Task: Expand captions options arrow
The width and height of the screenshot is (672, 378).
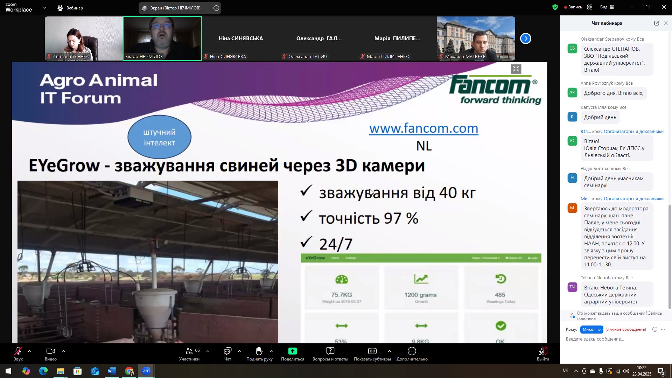Action: 390,351
